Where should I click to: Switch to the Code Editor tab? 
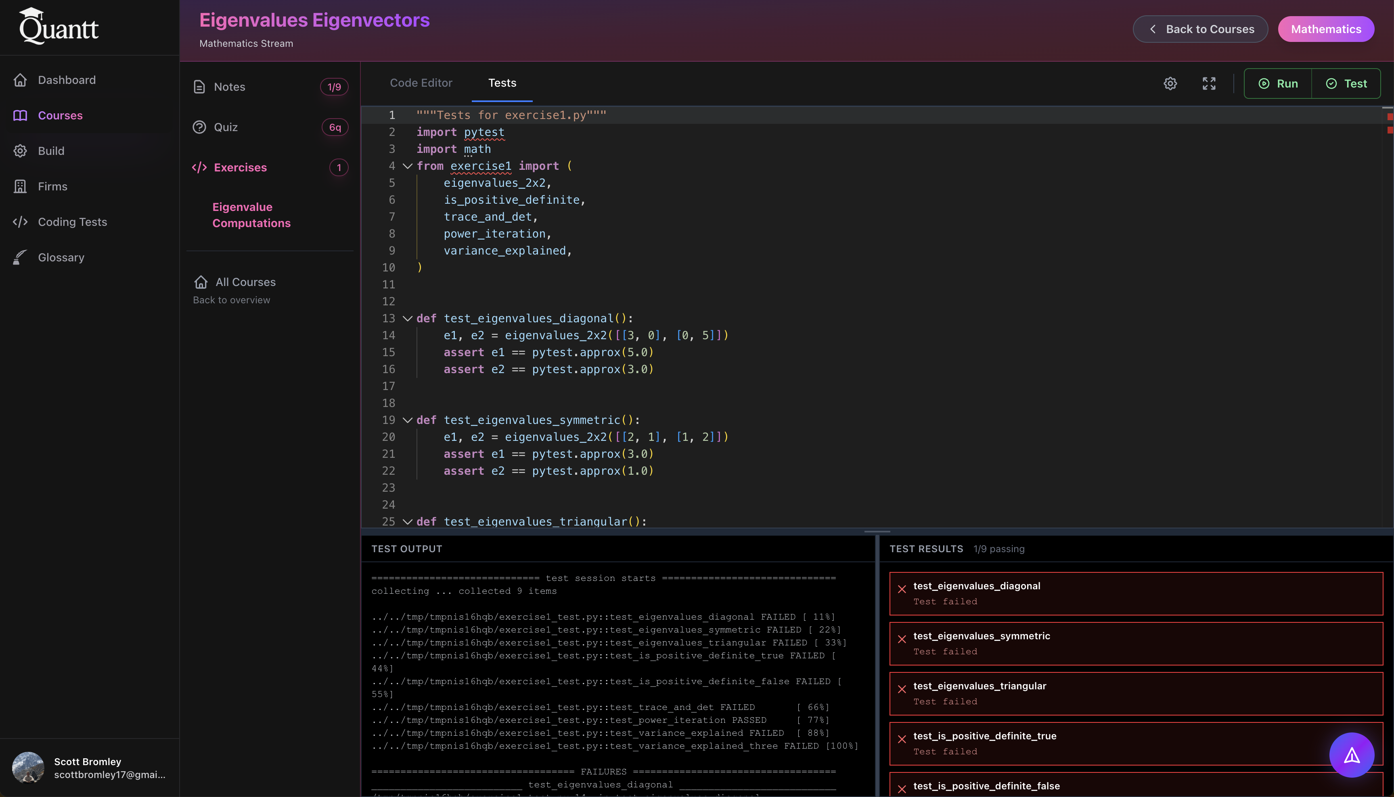[x=421, y=83]
